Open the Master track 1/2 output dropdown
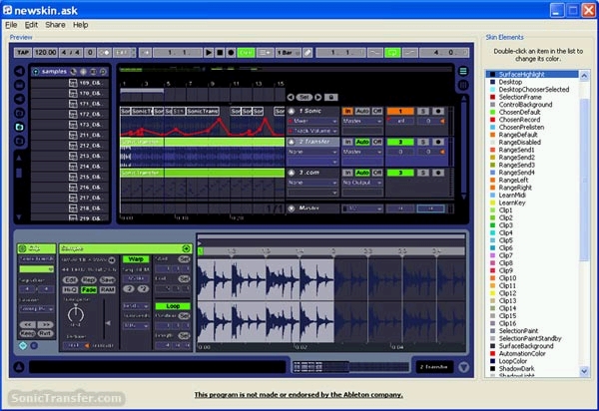The height and width of the screenshot is (411, 599). pyautogui.click(x=362, y=208)
